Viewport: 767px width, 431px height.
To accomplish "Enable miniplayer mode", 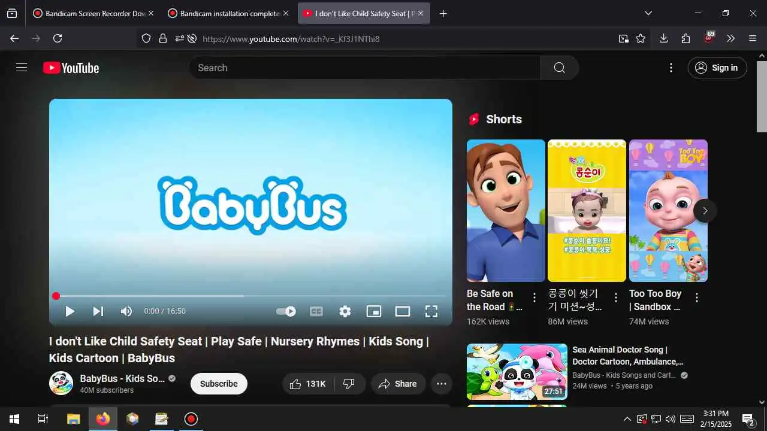I will point(374,311).
